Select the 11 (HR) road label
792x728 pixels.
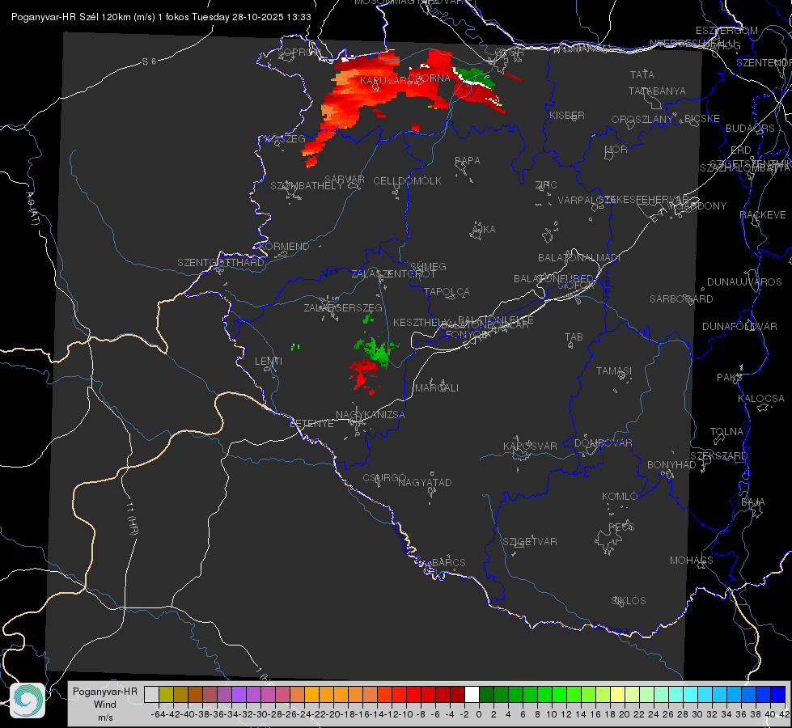133,518
